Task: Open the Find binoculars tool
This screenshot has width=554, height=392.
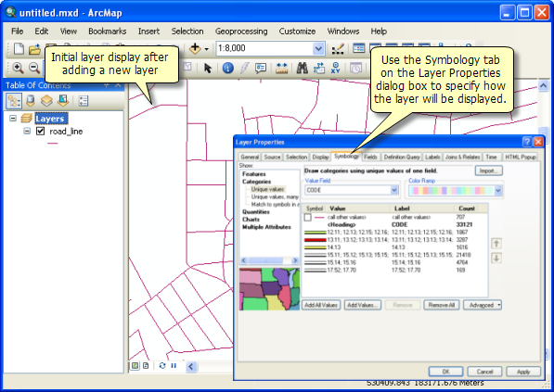Action: point(302,68)
